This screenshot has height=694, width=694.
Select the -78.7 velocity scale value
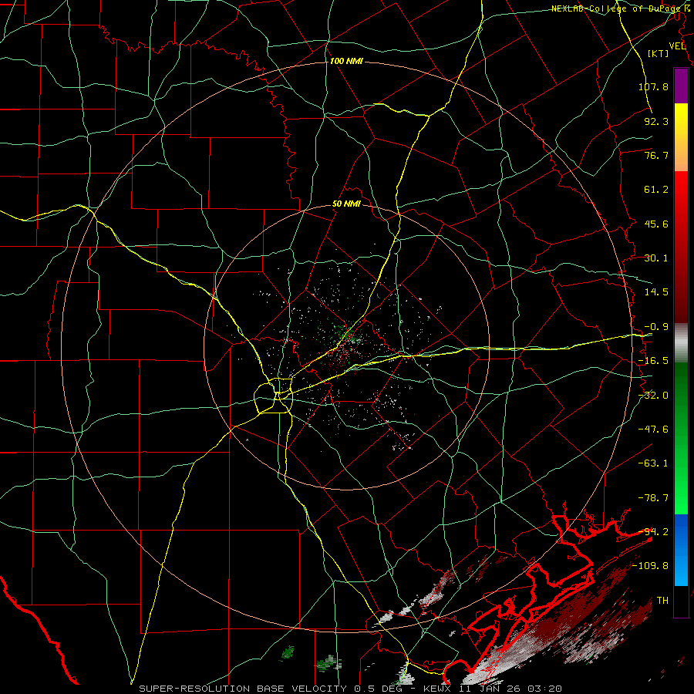653,498
